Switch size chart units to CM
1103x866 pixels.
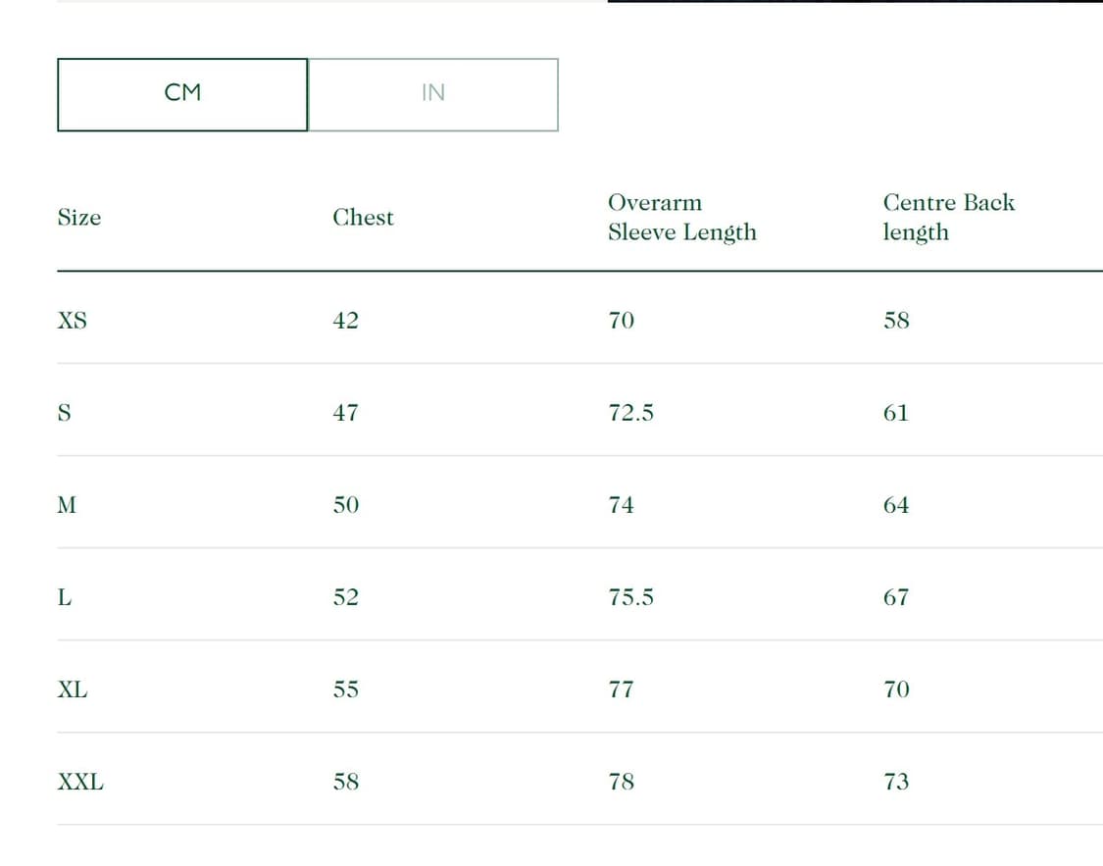pyautogui.click(x=182, y=94)
